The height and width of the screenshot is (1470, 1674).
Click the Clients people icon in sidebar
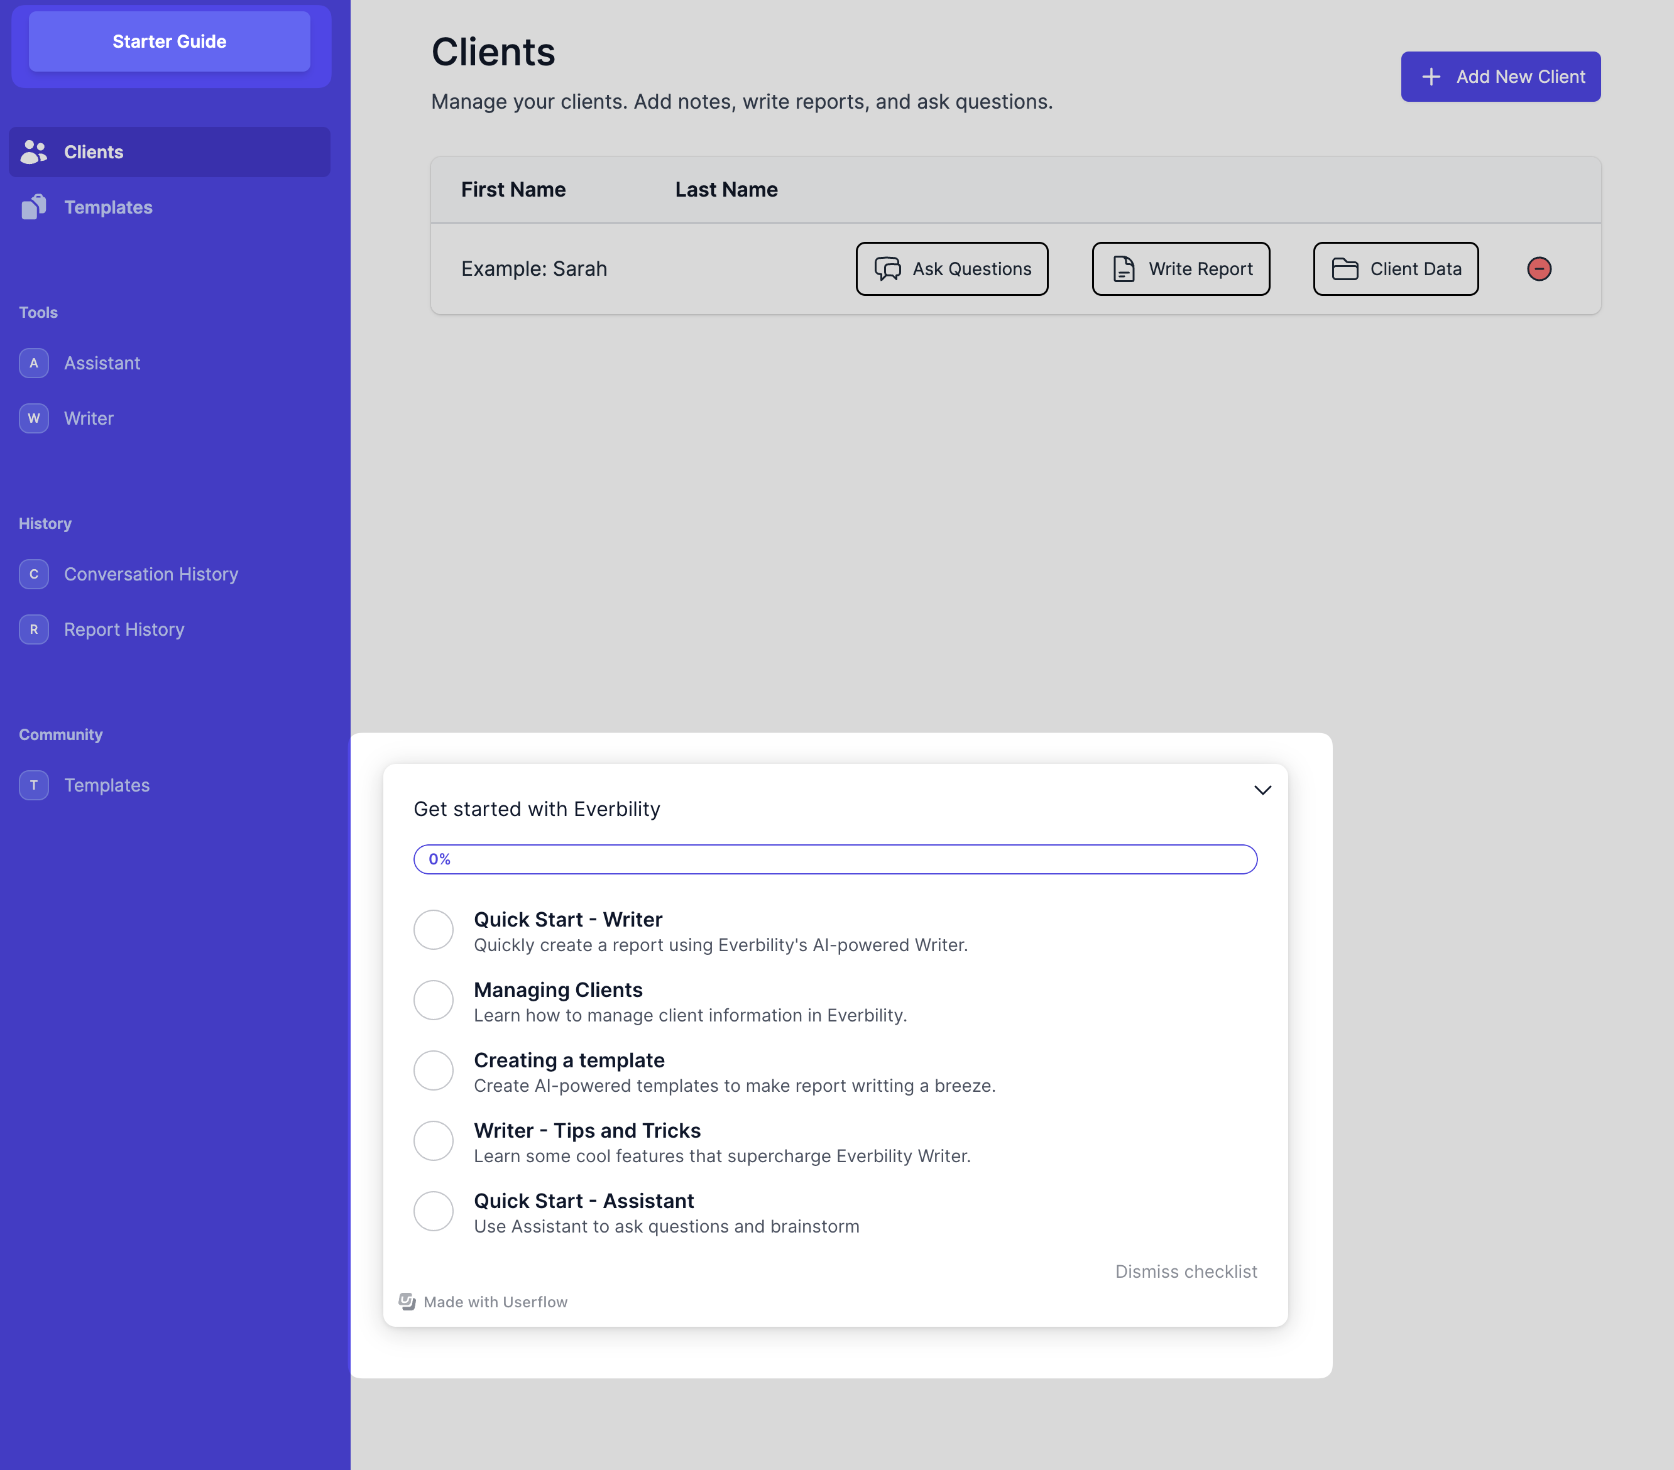click(x=33, y=151)
